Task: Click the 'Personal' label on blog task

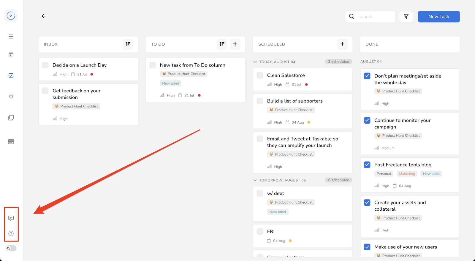Action: click(384, 174)
